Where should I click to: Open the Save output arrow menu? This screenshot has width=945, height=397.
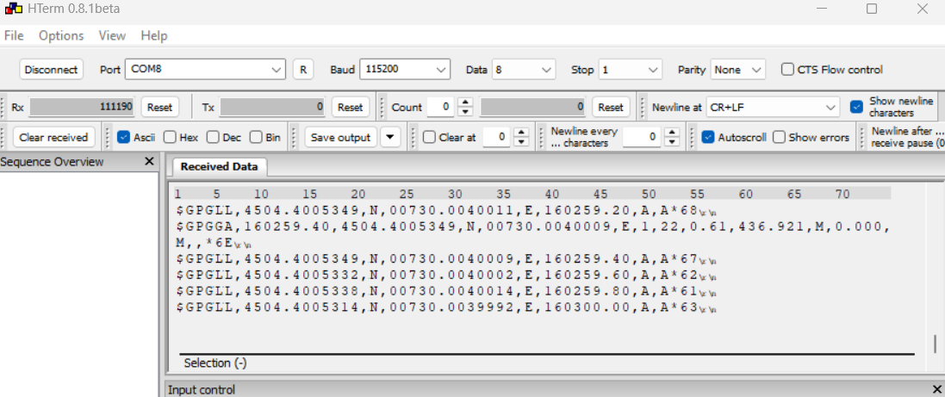tap(390, 137)
